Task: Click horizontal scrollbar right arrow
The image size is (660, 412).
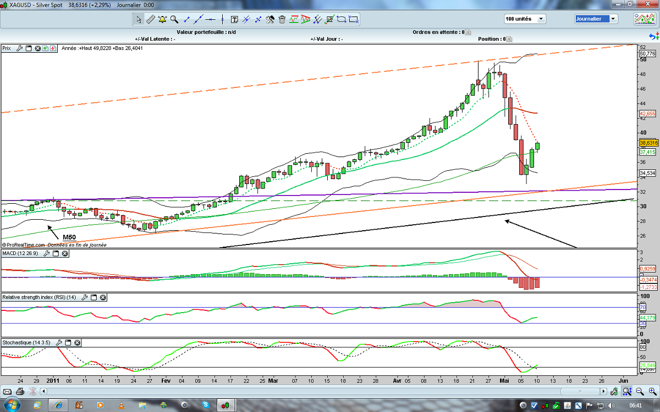Action: pyautogui.click(x=603, y=391)
